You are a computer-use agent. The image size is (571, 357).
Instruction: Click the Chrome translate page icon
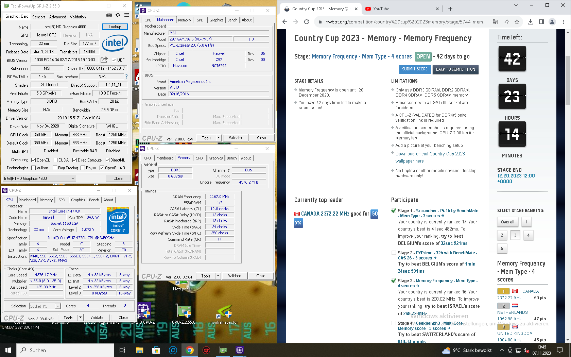495,22
